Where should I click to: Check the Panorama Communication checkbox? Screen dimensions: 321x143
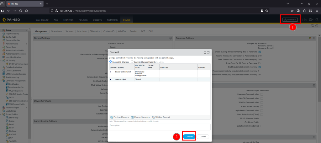click(262, 94)
